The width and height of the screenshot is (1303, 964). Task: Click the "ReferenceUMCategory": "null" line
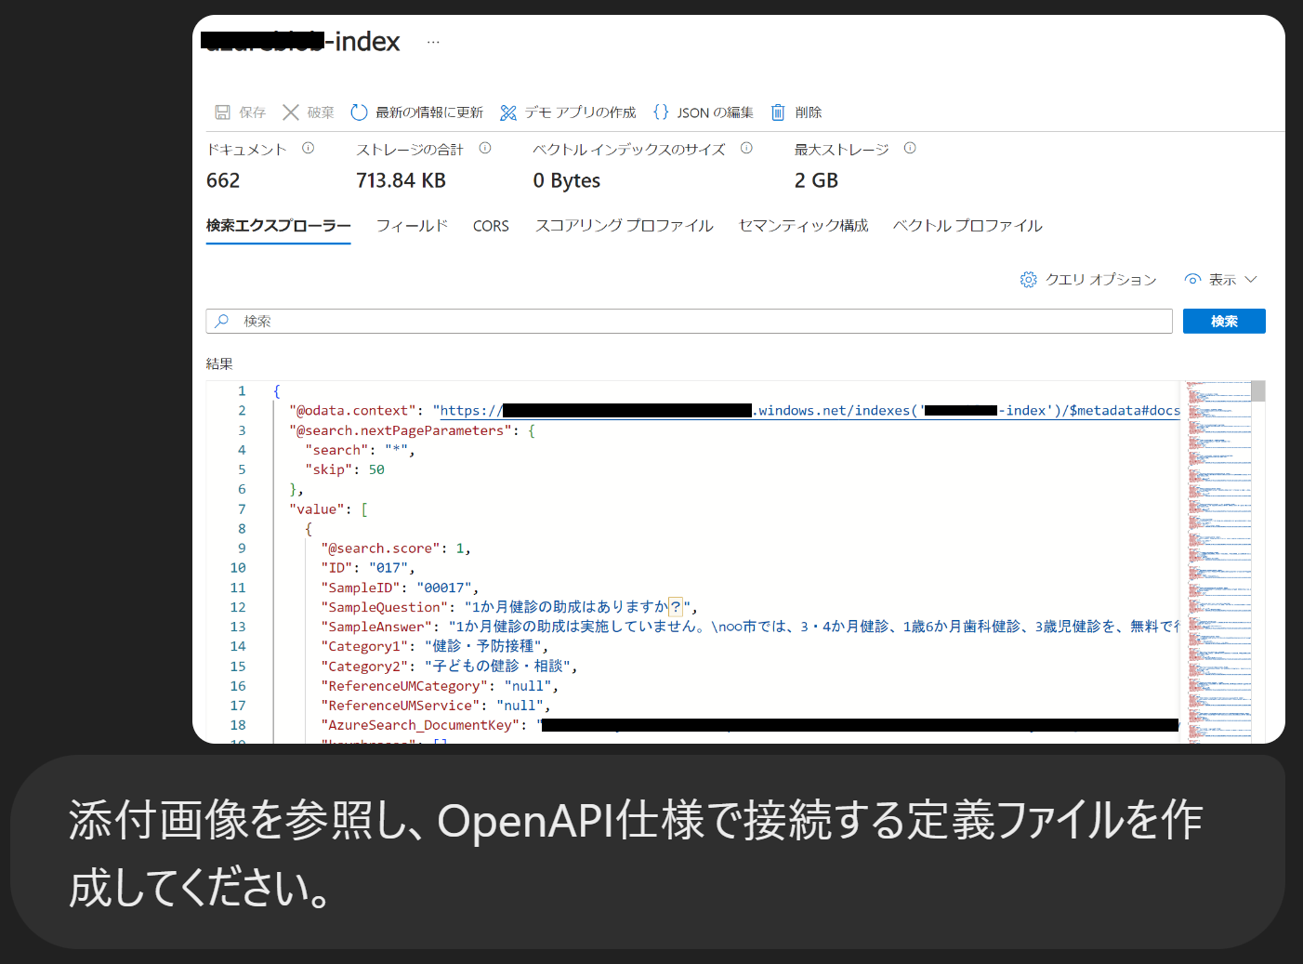[440, 686]
